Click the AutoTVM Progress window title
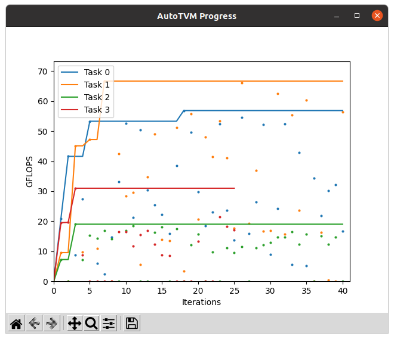 click(197, 16)
